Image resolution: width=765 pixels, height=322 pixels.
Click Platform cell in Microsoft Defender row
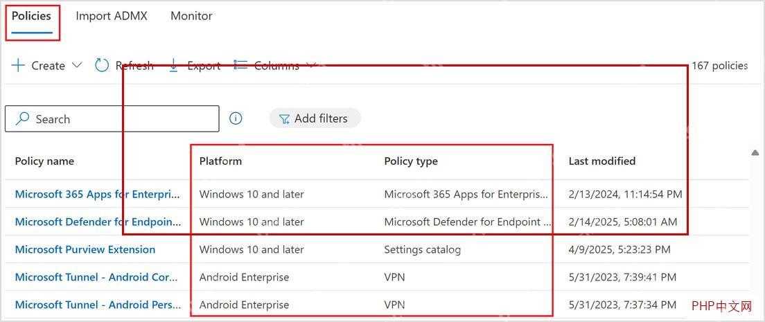click(x=252, y=222)
